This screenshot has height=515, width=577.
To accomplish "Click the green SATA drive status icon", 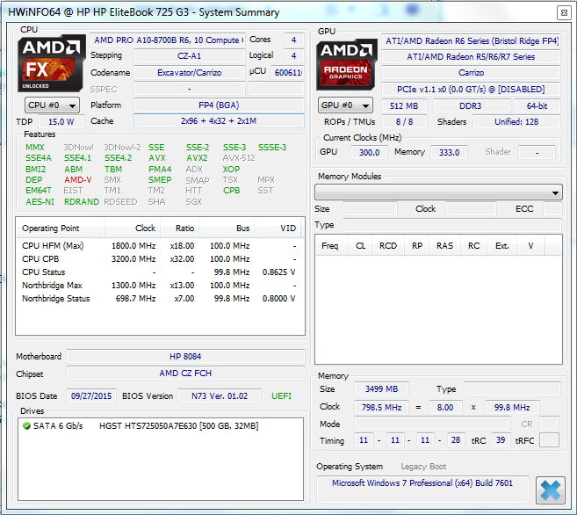I will tap(26, 426).
